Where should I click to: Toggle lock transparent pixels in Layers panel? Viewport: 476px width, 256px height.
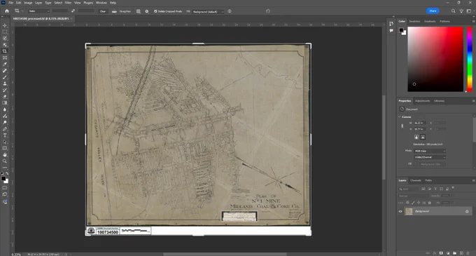[x=407, y=203]
